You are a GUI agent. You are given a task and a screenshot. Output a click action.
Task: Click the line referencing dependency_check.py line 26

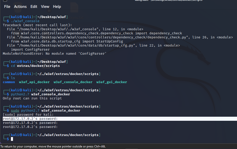[120, 37]
